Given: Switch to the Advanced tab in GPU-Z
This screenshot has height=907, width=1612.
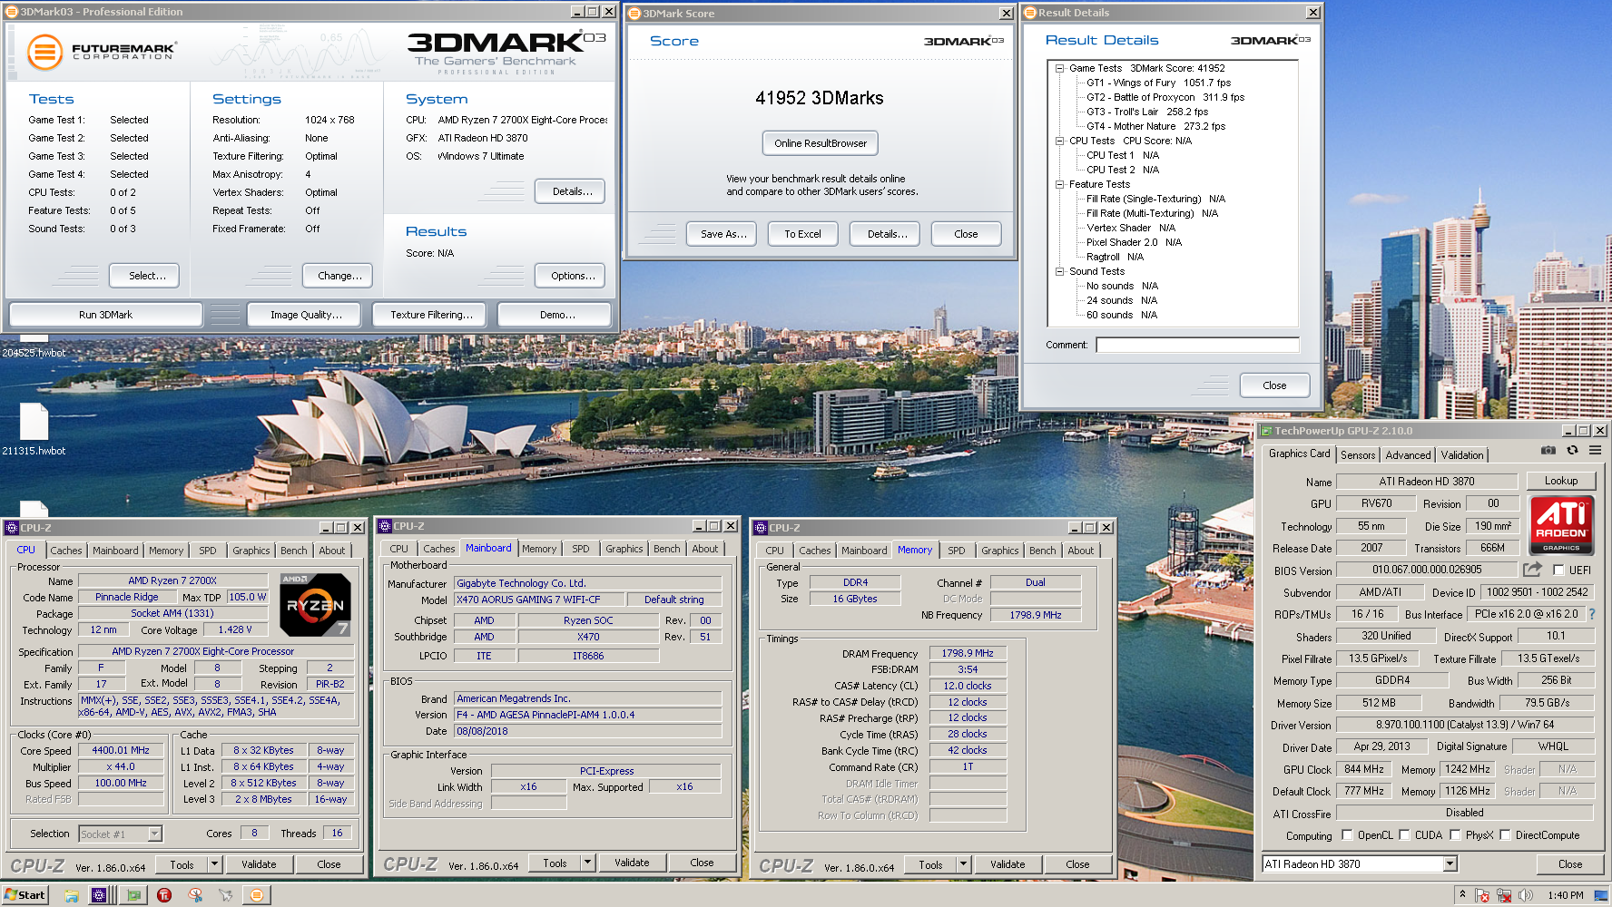Looking at the screenshot, I should pos(1408,455).
